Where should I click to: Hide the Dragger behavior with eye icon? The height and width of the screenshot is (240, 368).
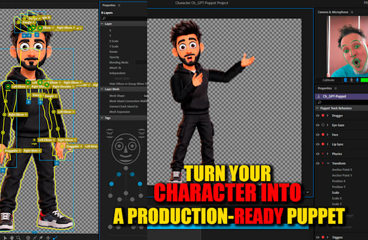(x=318, y=115)
